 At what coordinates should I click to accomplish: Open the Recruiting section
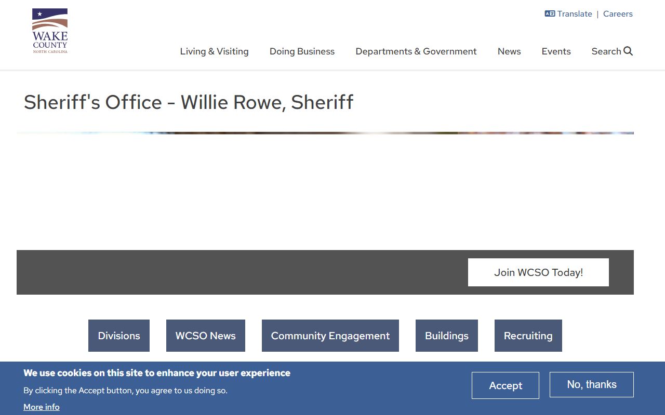pos(528,336)
